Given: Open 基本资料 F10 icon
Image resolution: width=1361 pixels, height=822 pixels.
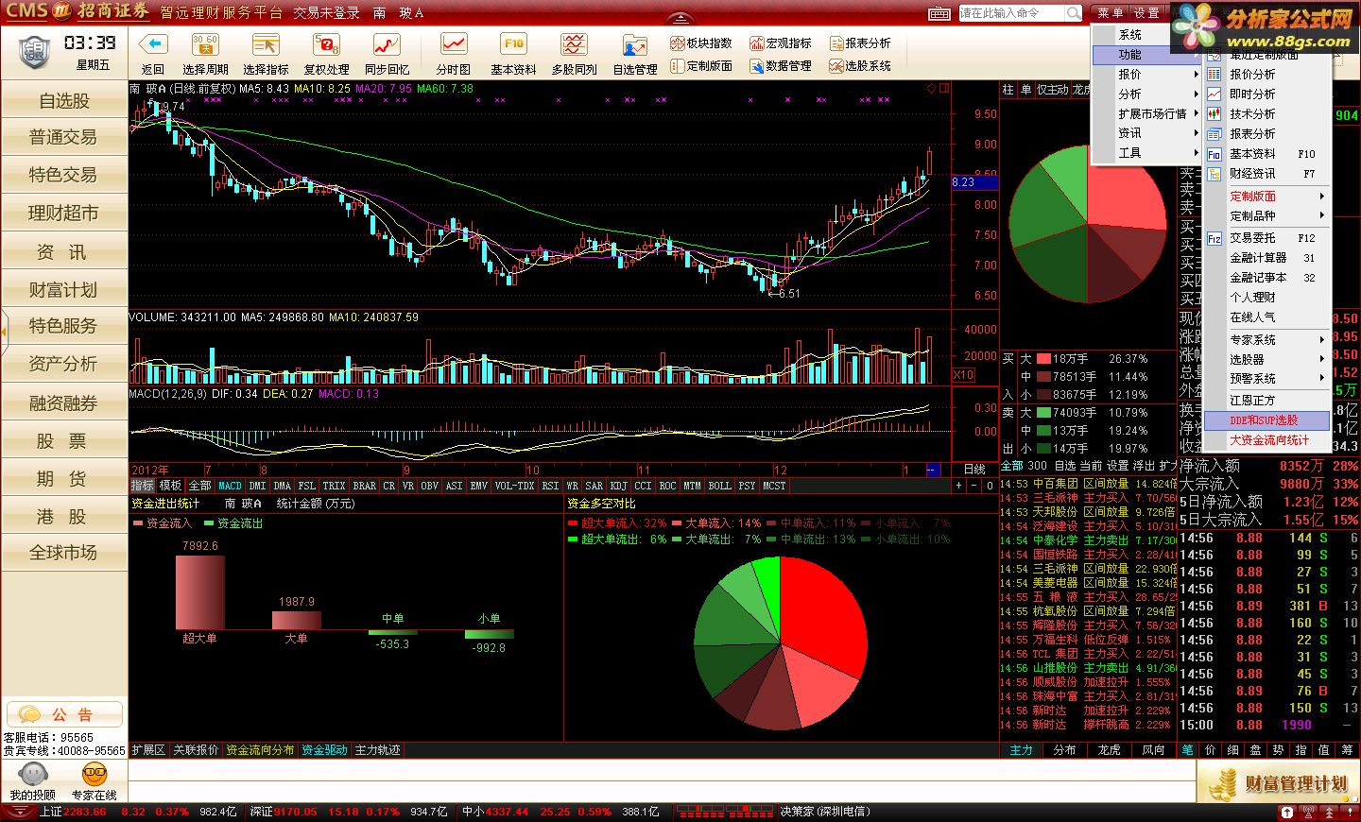Looking at the screenshot, I should point(513,45).
